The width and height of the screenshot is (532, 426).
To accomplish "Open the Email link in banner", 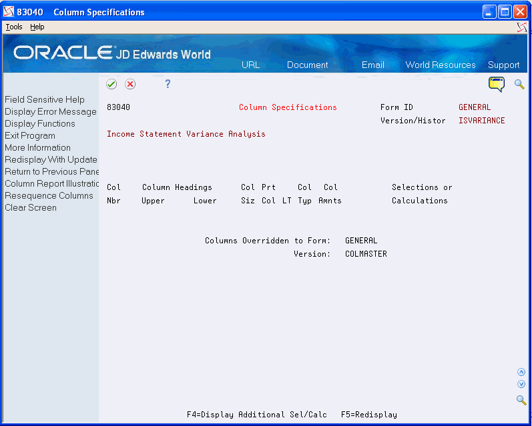I will (373, 65).
